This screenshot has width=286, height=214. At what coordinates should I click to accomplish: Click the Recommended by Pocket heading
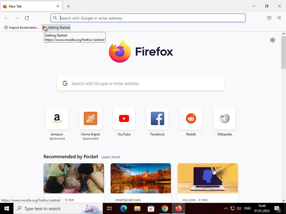tap(71, 157)
